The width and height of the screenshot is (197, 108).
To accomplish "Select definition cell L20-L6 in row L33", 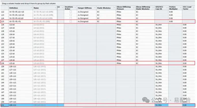I will click(x=21, y=47).
